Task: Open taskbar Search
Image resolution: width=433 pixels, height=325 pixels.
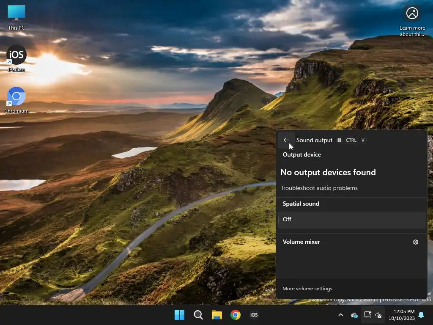Action: 198,315
